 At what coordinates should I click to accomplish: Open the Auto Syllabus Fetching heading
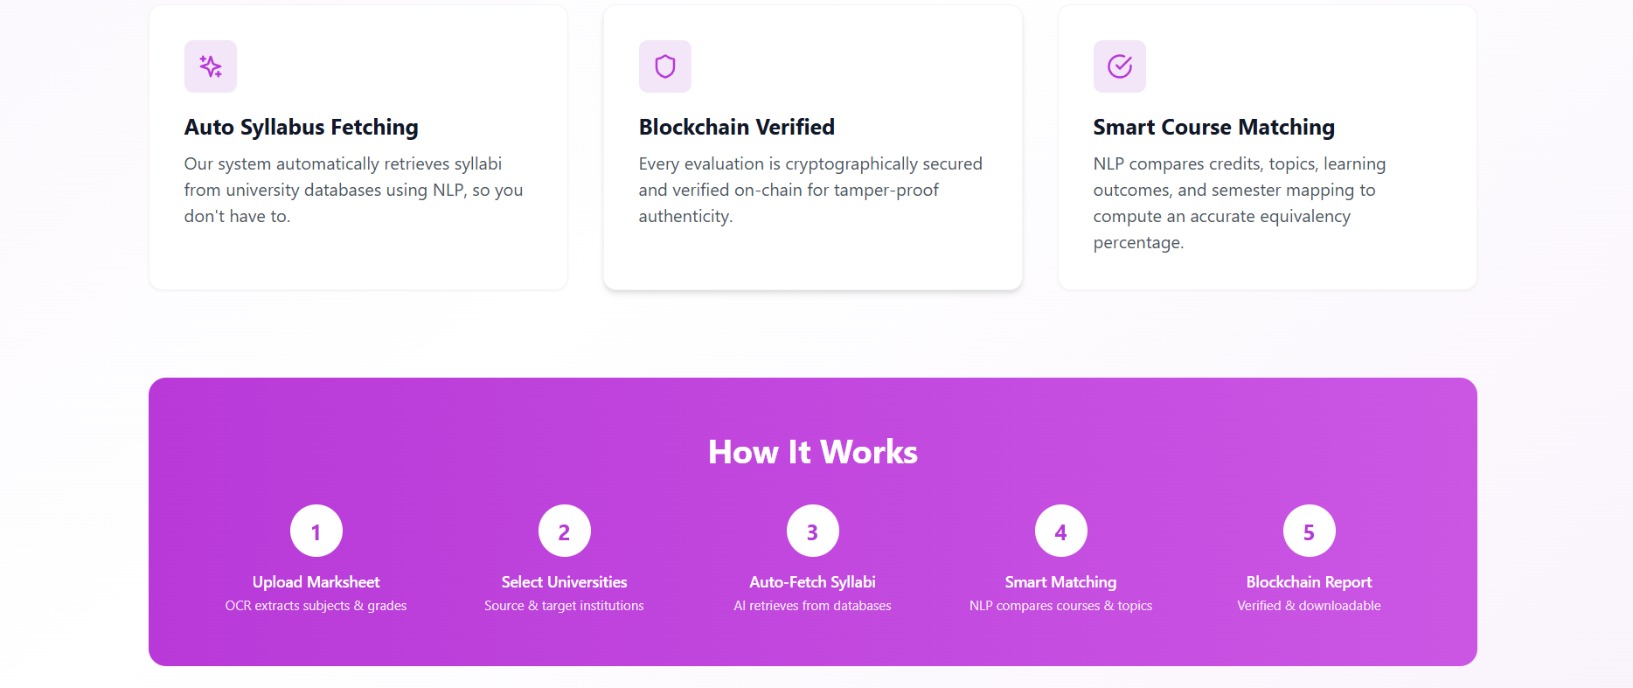coord(302,128)
